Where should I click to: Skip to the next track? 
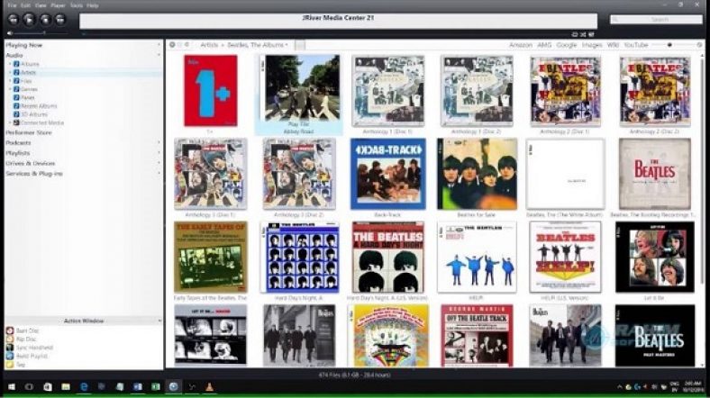tap(60, 20)
